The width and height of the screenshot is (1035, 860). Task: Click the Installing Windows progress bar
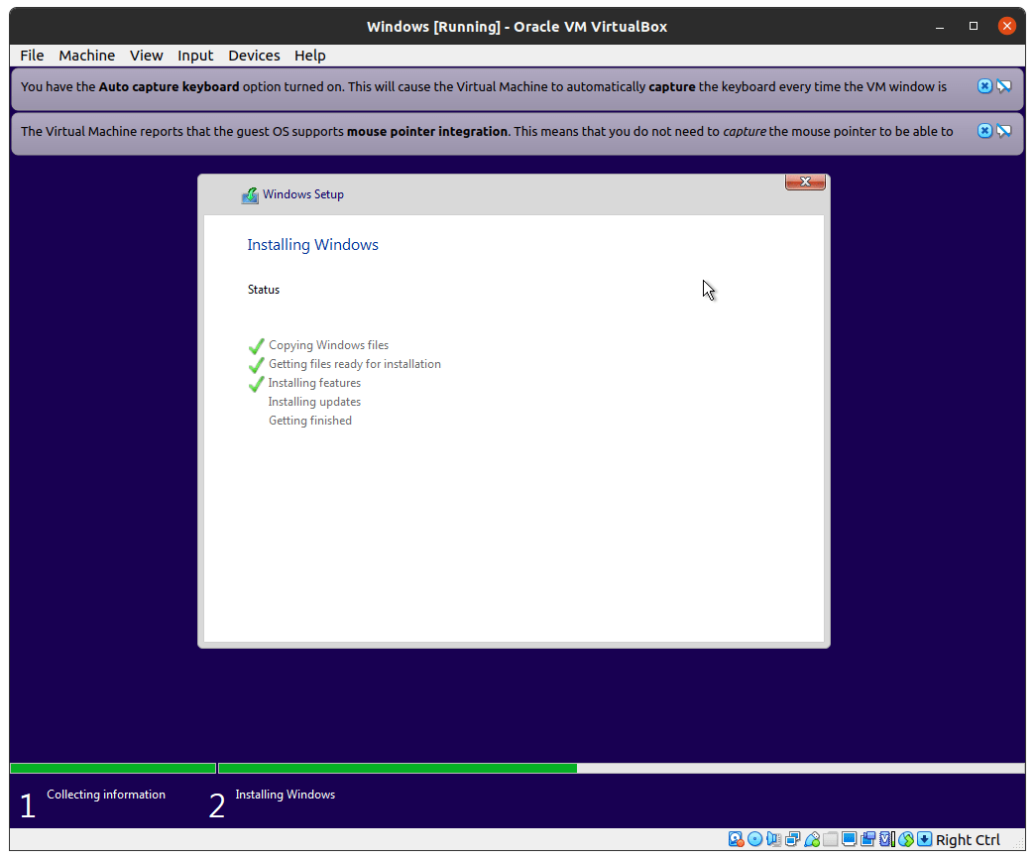pyautogui.click(x=622, y=768)
